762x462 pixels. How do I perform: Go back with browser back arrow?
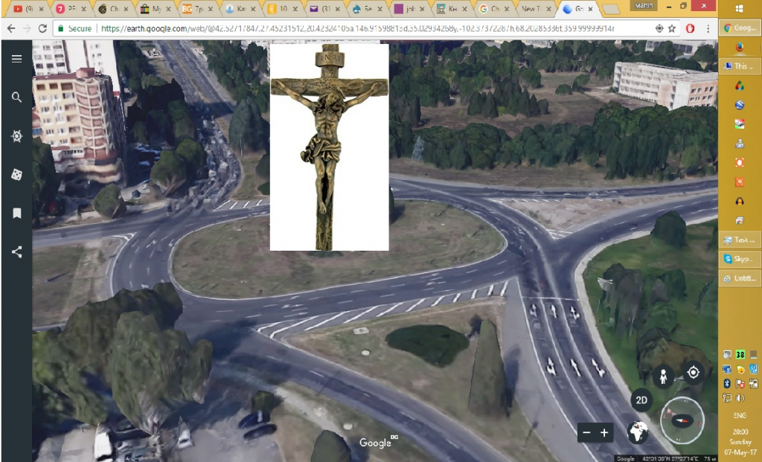point(10,29)
